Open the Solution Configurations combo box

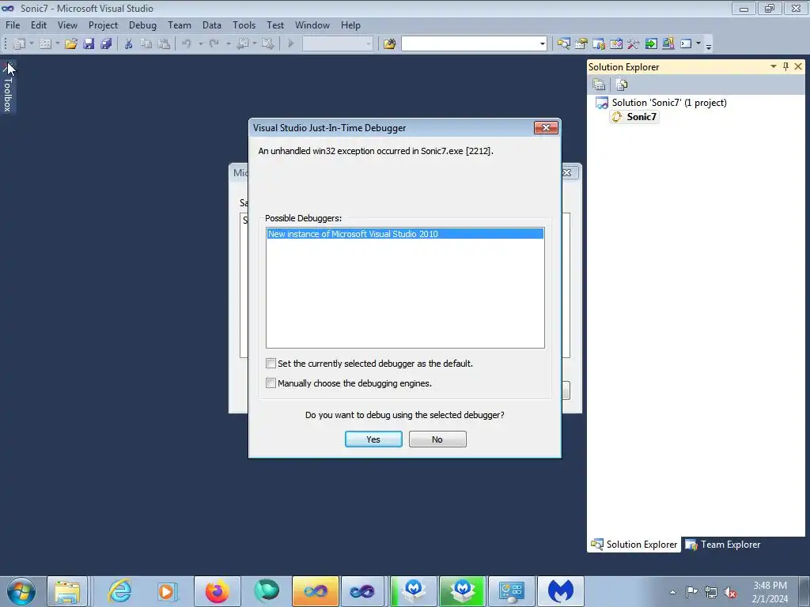337,44
